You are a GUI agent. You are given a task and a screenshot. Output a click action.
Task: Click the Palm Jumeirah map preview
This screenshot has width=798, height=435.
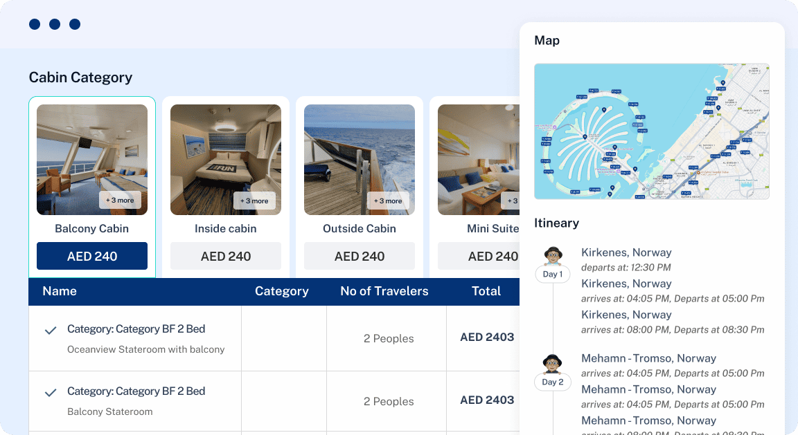coord(651,131)
